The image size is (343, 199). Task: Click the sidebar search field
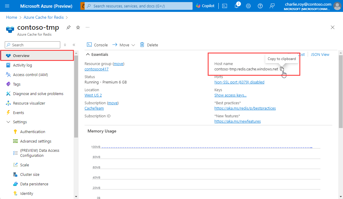click(32, 45)
